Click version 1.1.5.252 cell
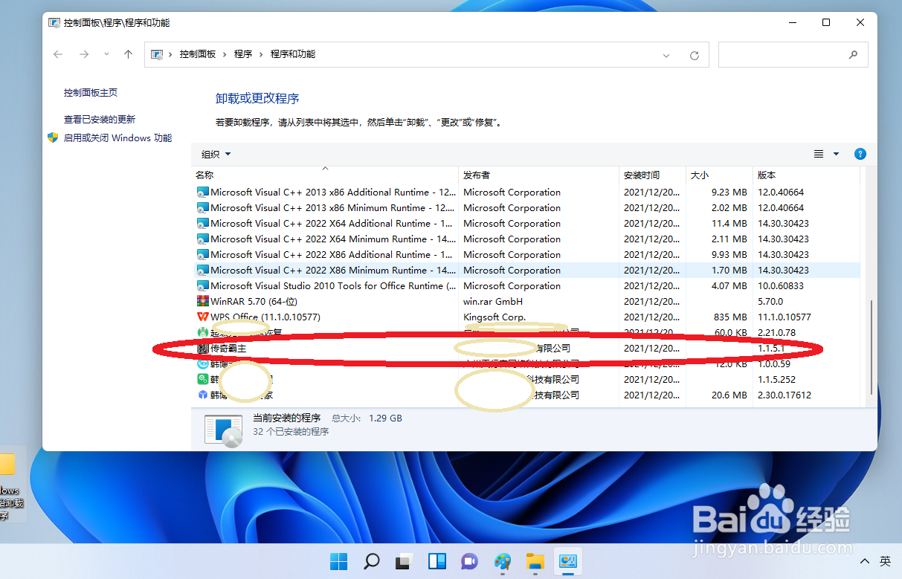This screenshot has height=579, width=902. click(x=776, y=380)
